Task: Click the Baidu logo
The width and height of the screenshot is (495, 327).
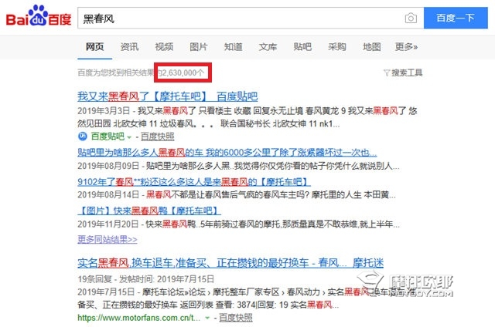Action: 39,15
